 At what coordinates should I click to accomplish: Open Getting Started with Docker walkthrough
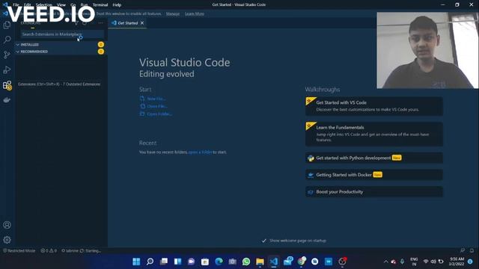(374, 175)
